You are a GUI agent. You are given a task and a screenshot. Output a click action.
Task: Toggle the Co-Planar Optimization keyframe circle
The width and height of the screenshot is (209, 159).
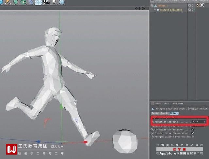pyautogui.click(x=153, y=129)
